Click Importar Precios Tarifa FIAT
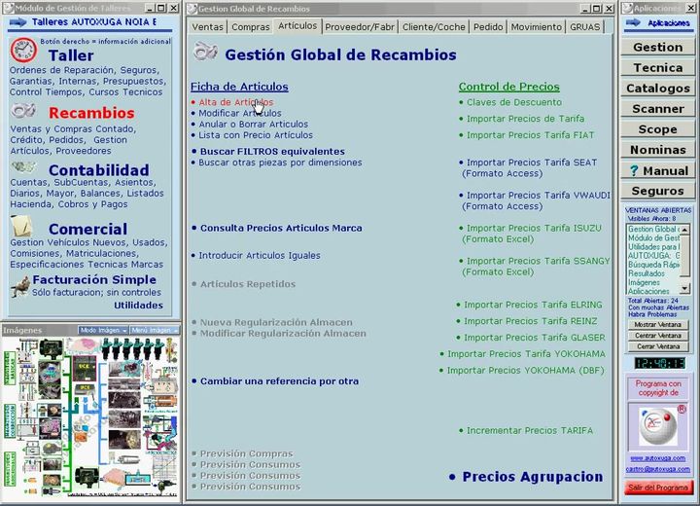The width and height of the screenshot is (700, 506). [530, 135]
